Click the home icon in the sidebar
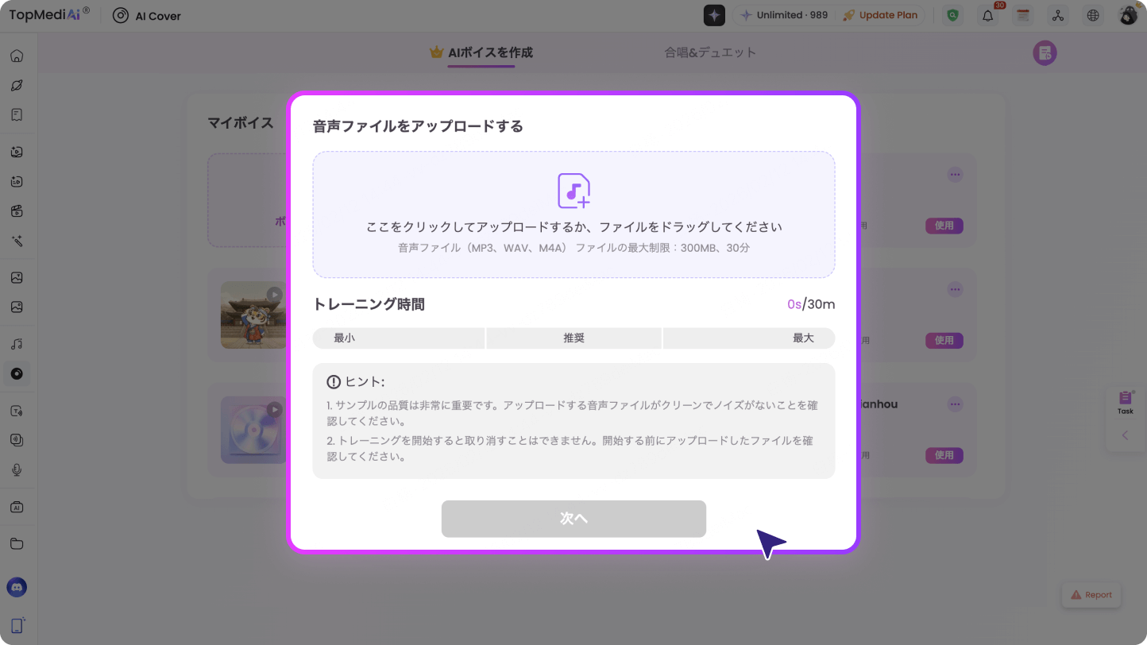 [17, 56]
